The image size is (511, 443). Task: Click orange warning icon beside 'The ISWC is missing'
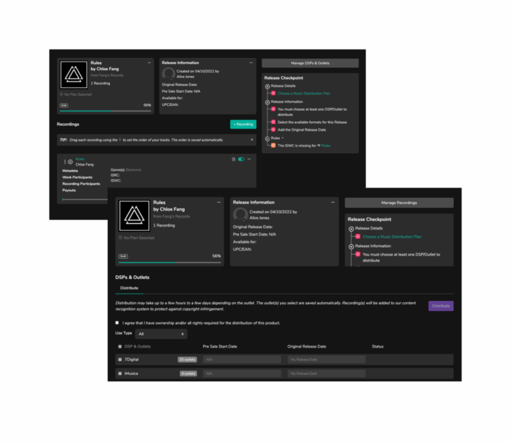(273, 145)
